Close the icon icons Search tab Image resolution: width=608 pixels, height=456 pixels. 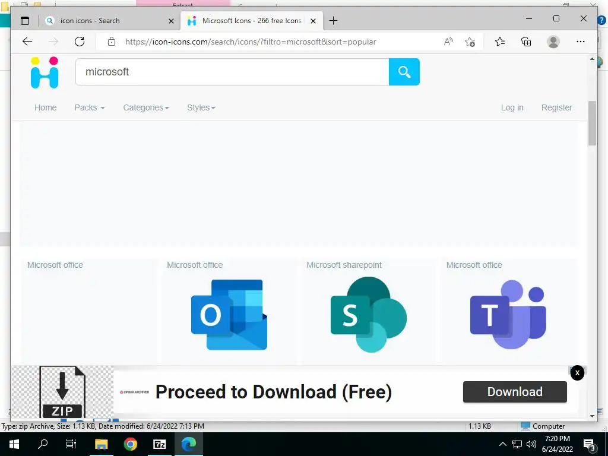coord(171,21)
